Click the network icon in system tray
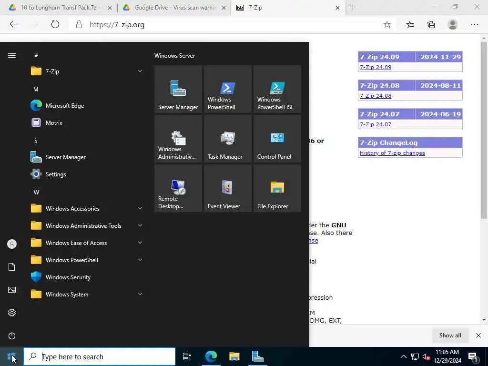 415,356
